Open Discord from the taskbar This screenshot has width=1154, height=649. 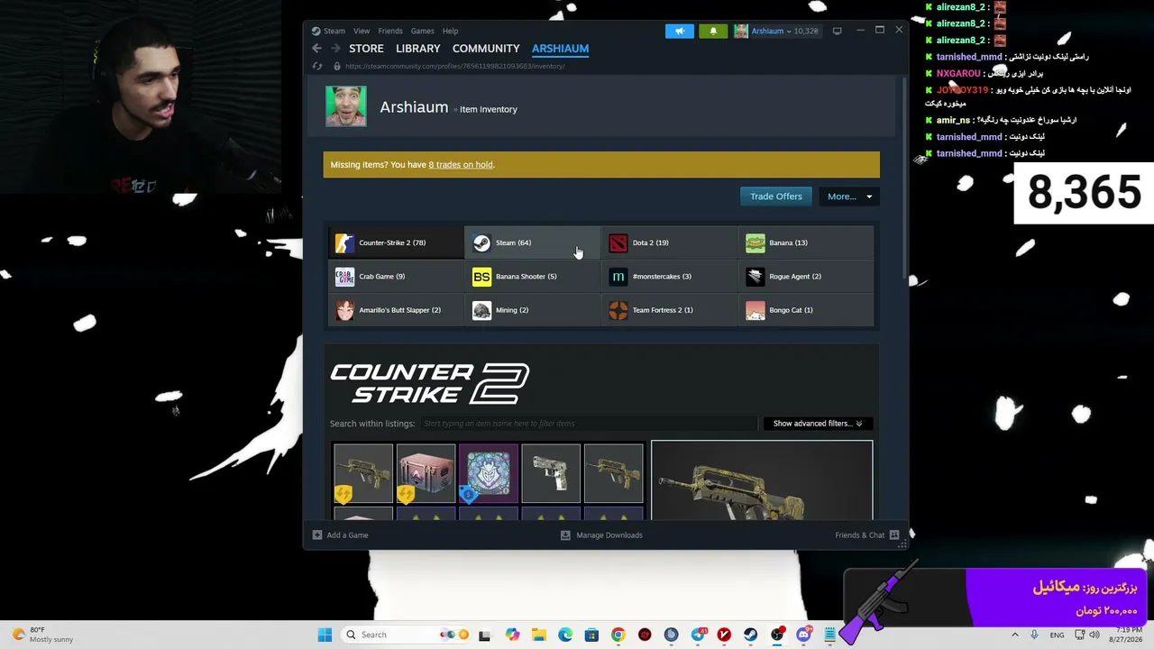803,635
